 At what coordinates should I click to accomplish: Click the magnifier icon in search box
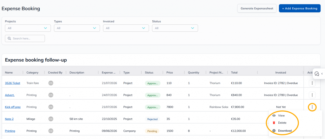[9, 38]
